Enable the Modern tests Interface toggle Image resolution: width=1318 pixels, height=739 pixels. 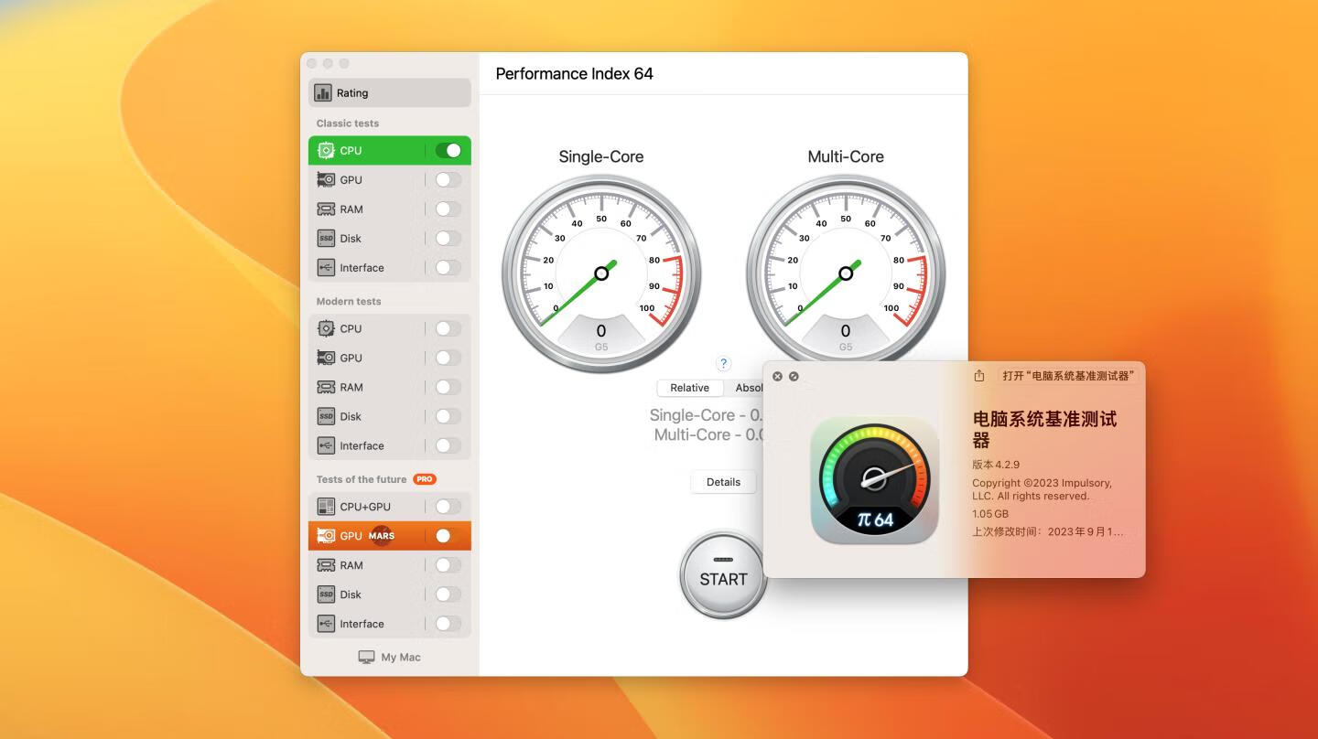point(448,445)
